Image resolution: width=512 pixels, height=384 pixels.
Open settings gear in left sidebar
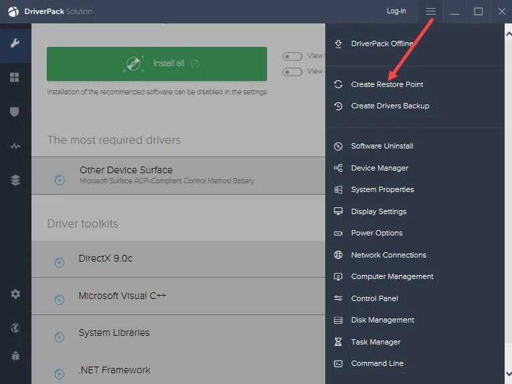[x=15, y=294]
